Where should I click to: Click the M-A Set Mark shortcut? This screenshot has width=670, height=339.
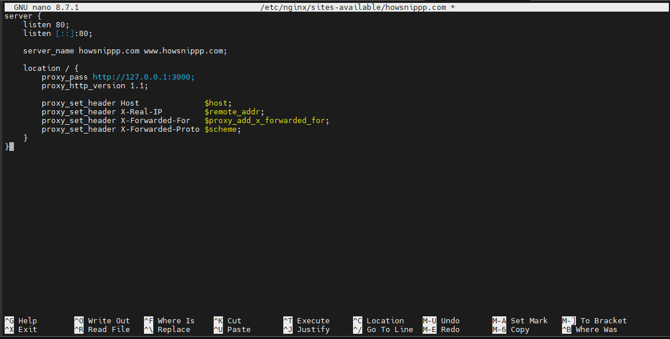pyautogui.click(x=520, y=320)
